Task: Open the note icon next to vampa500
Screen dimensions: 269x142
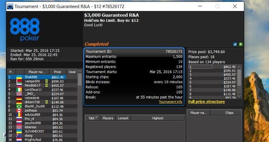Action: 46,81
